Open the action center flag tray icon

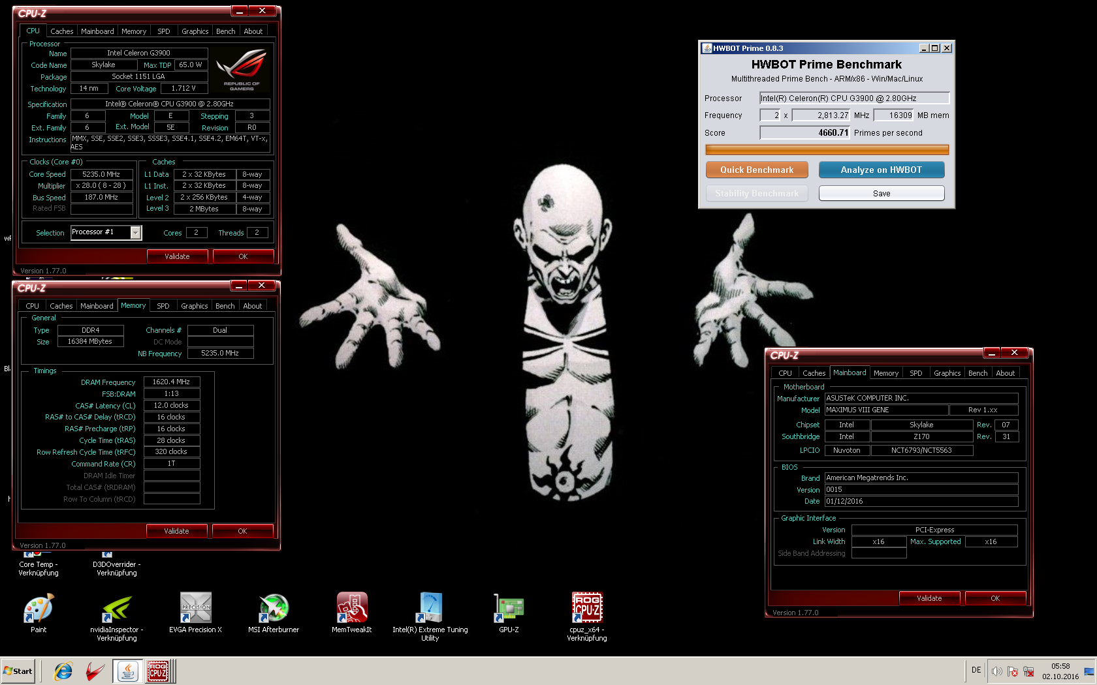tap(1013, 671)
